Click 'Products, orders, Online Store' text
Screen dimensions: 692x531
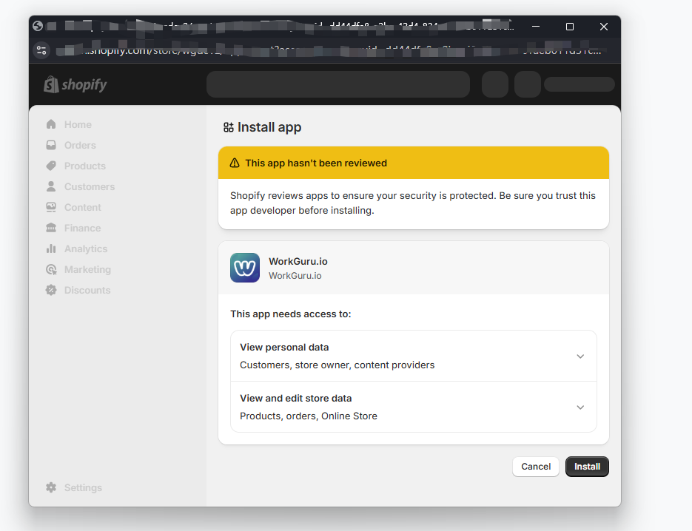point(309,416)
